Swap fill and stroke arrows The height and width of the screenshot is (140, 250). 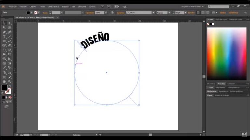tap(10, 86)
